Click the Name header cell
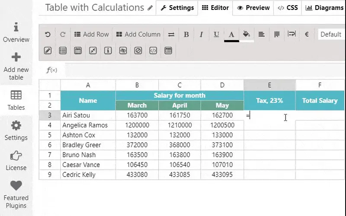 pyautogui.click(x=88, y=101)
